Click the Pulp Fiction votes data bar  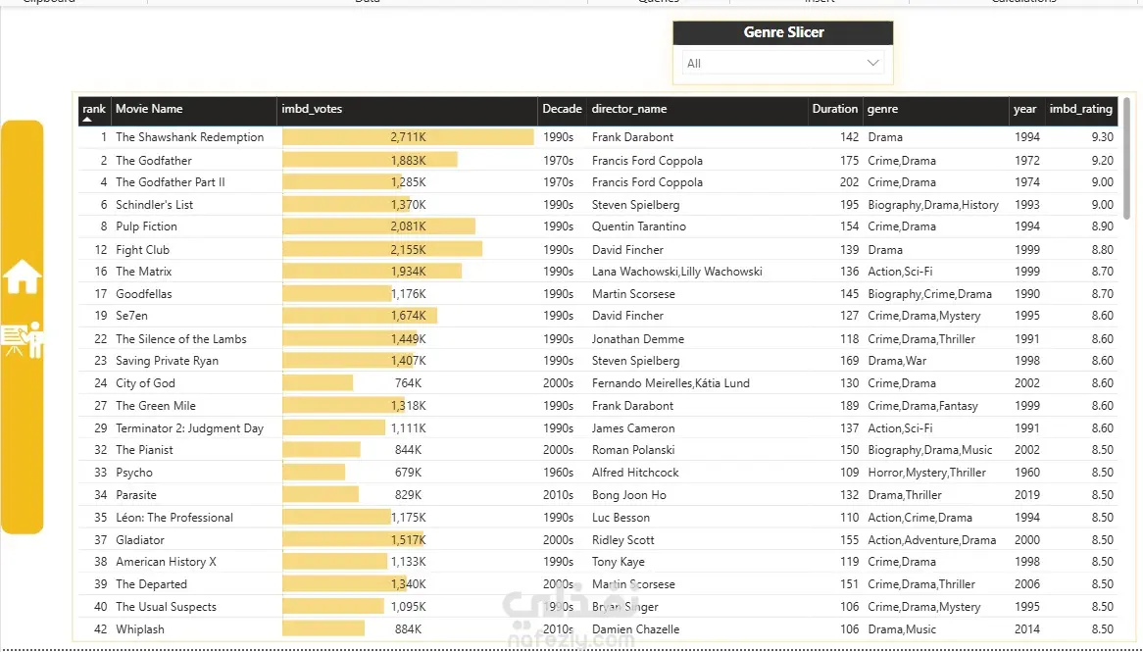click(379, 226)
